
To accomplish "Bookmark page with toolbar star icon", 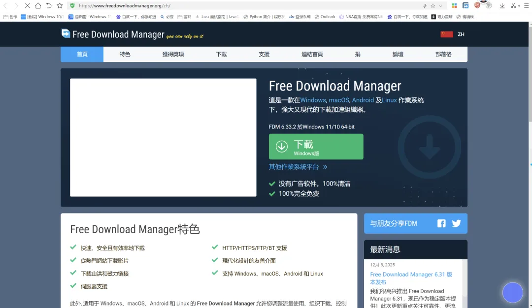I will [x=60, y=5].
